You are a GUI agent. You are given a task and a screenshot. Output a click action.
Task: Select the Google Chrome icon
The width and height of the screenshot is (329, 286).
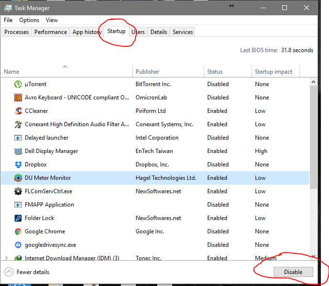coord(18,231)
